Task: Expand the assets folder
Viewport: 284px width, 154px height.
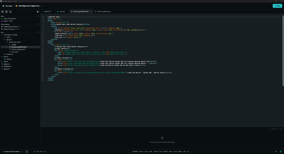Action: tap(4, 37)
